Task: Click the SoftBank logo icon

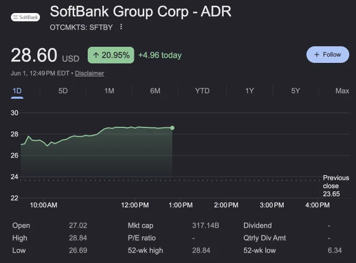Action: point(26,17)
